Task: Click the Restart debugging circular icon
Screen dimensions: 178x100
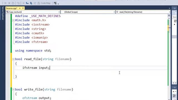Action: (13, 3)
